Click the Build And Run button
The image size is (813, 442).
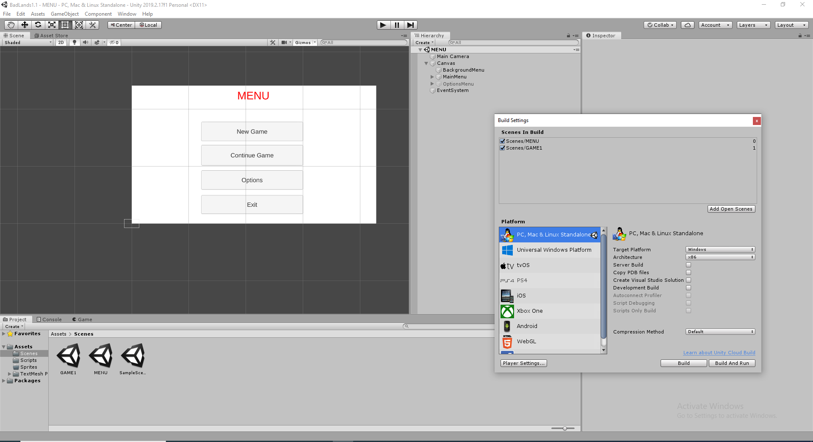(732, 363)
